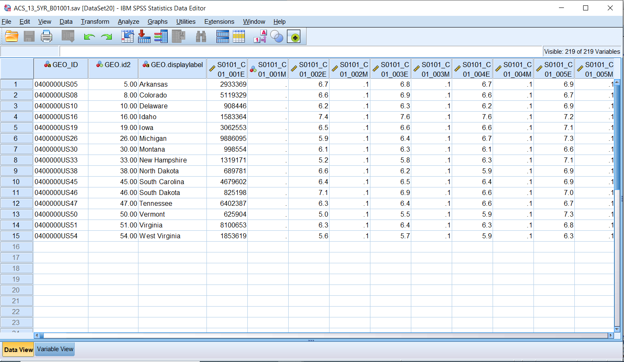Open the Transform menu
624x362 pixels.
tap(95, 22)
